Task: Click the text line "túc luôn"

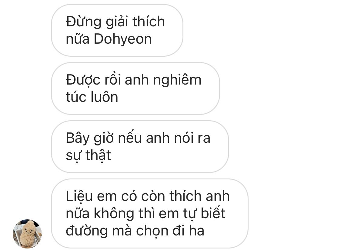Action: pos(92,97)
